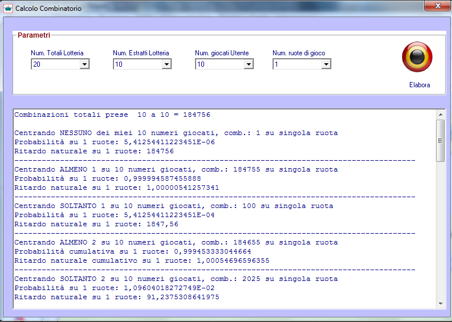
Task: Open Num. ruote di gioco dropdown arrow
Action: pos(326,64)
